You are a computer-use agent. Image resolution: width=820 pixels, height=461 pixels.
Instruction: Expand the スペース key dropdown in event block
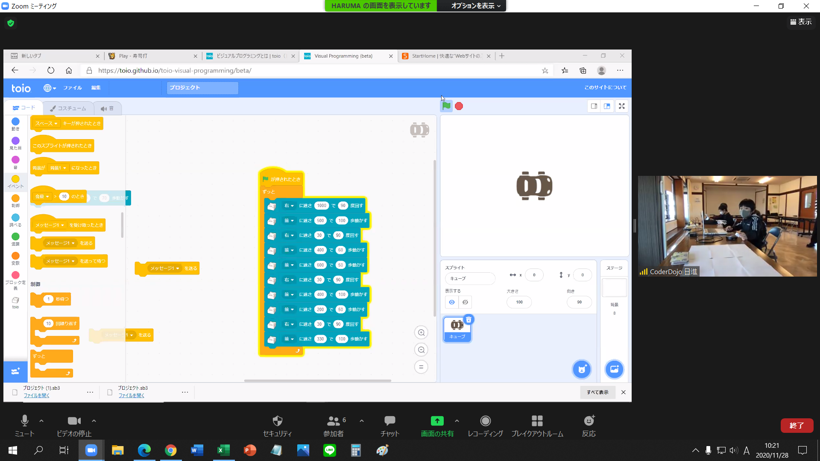coord(46,123)
